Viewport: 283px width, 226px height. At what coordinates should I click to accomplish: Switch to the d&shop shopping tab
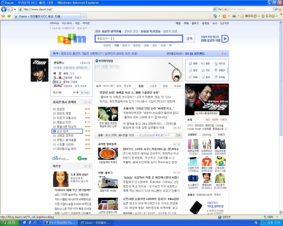coord(207,135)
